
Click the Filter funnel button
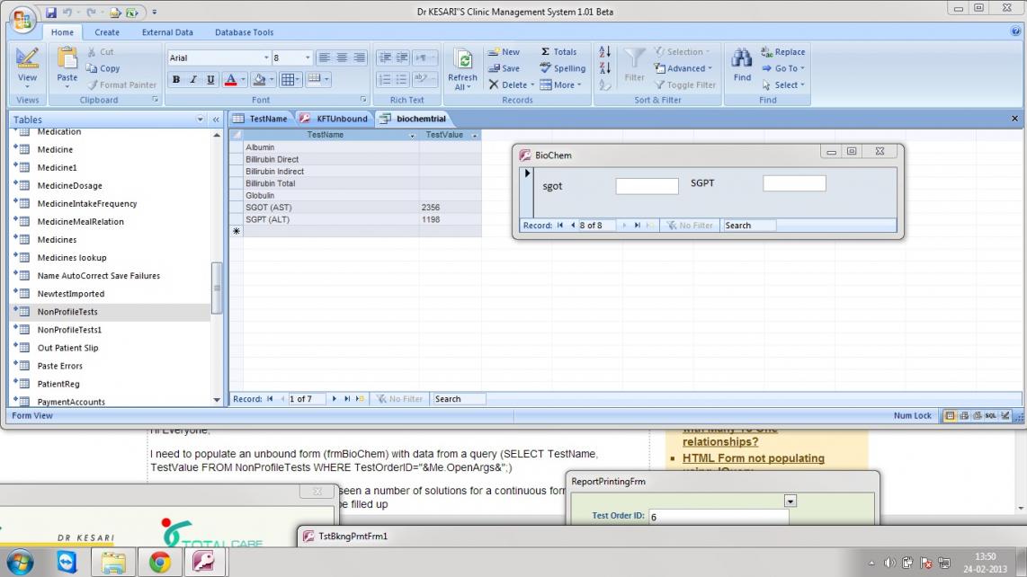(x=634, y=64)
